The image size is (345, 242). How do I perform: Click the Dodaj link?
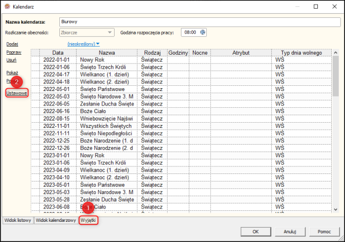12,44
